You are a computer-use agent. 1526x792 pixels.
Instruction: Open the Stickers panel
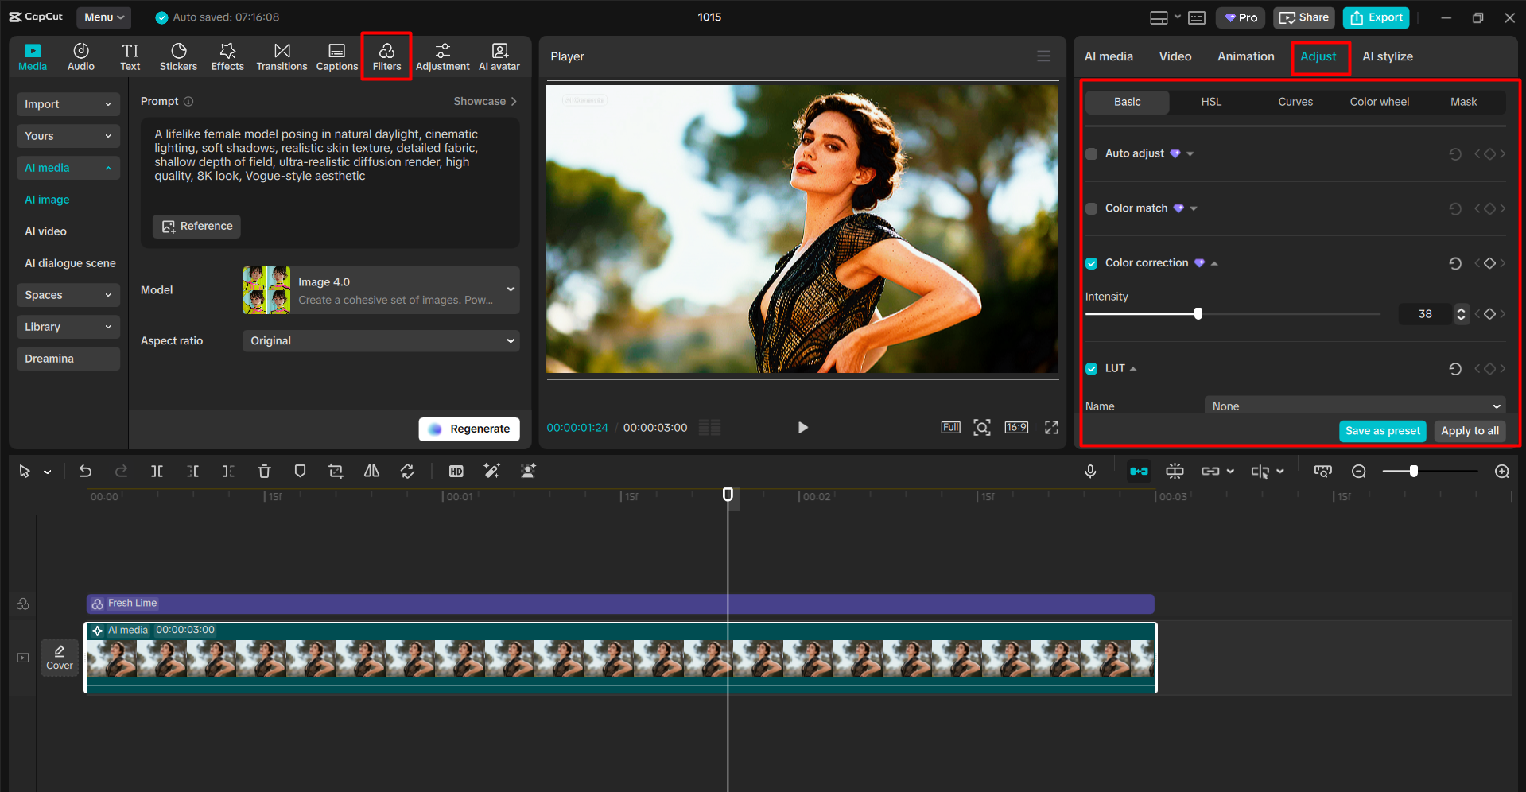click(x=178, y=56)
